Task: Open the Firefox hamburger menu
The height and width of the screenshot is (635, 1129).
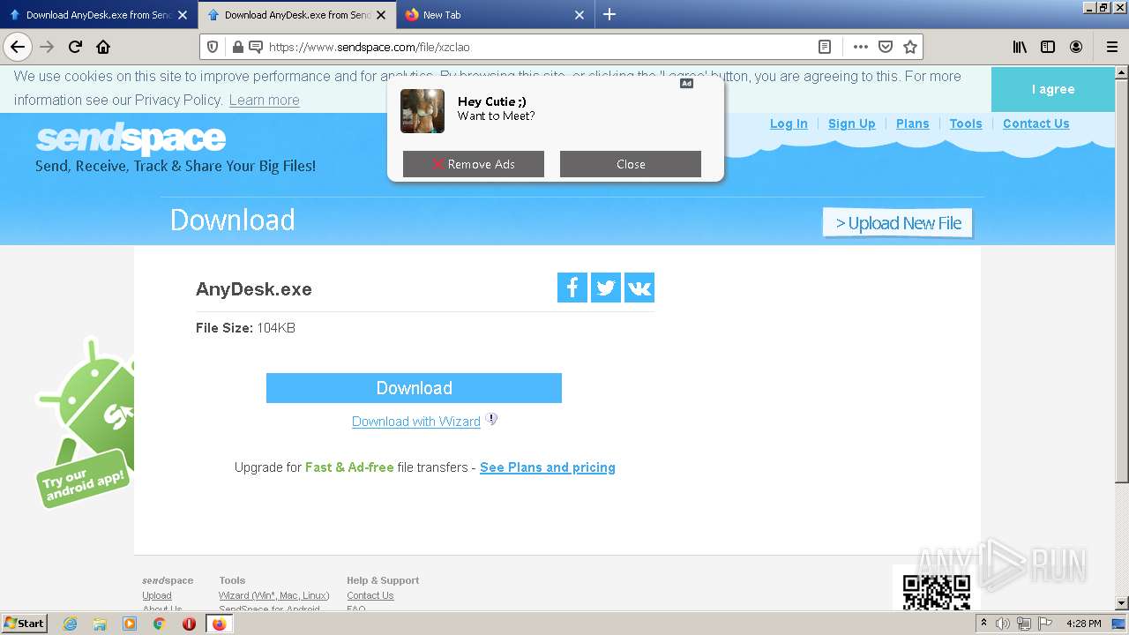Action: pos(1111,47)
